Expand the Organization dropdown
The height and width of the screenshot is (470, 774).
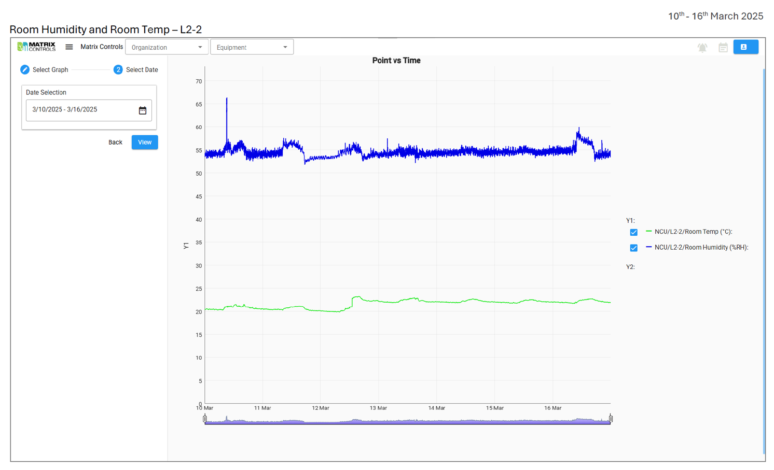167,47
